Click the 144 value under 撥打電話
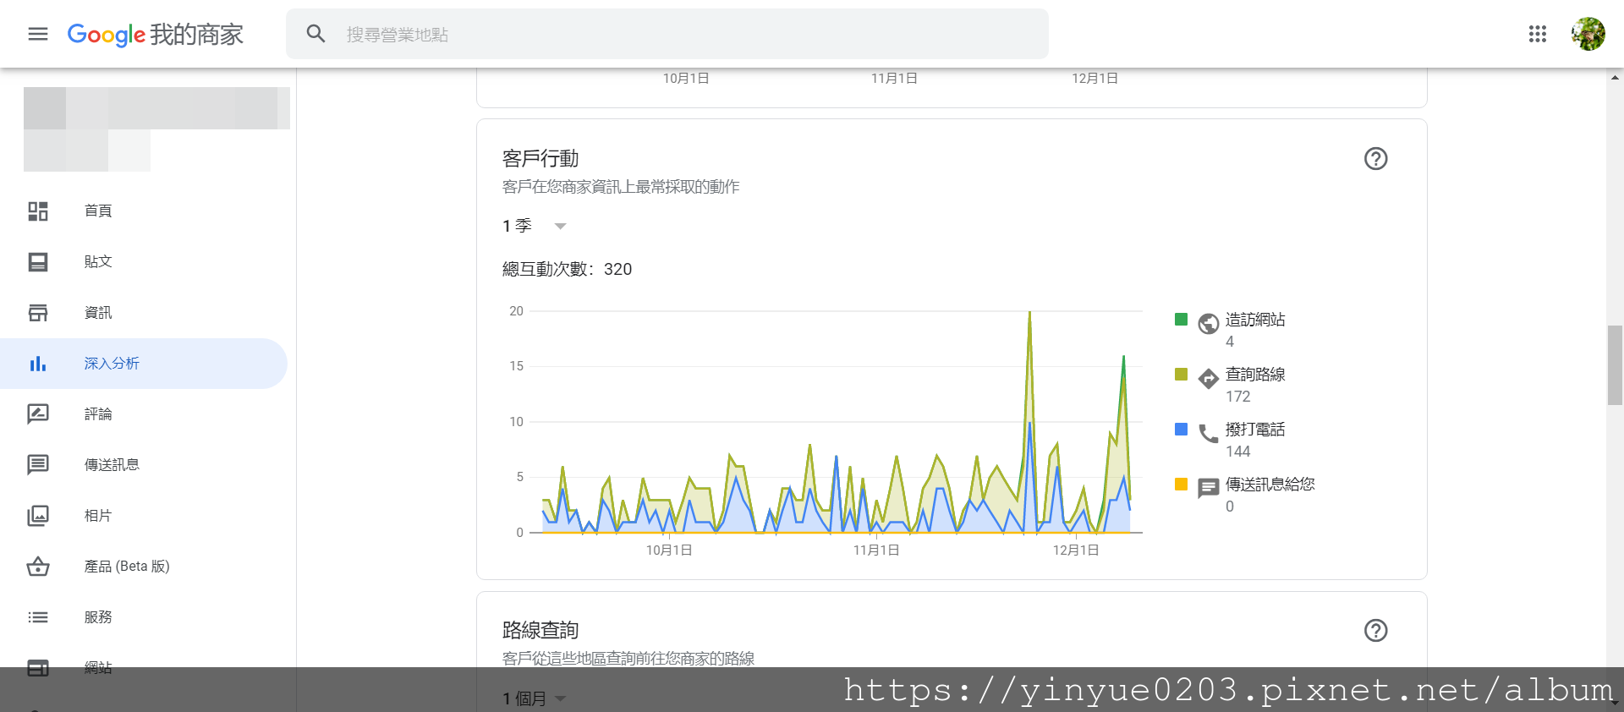 (1237, 452)
